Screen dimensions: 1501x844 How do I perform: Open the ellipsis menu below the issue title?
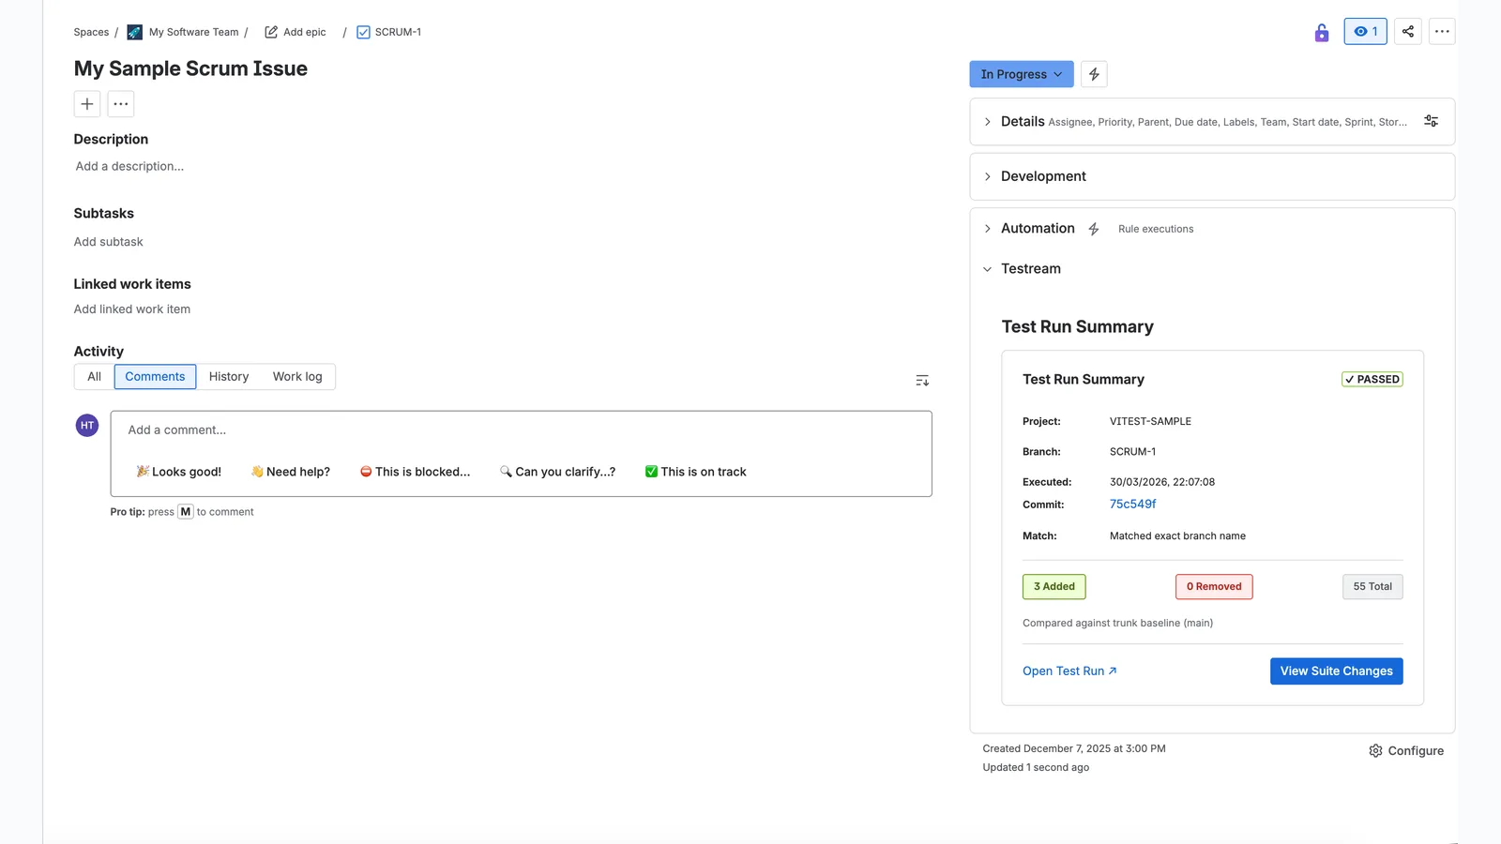(x=121, y=104)
